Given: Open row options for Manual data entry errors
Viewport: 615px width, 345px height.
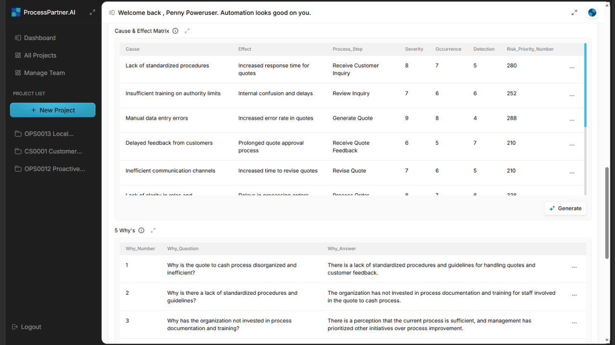Looking at the screenshot, I should (572, 120).
